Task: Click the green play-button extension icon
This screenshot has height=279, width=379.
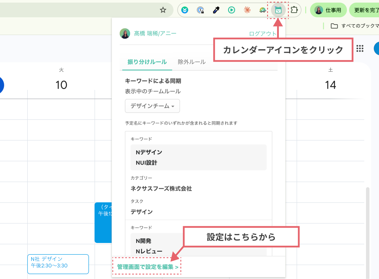Action: [231, 10]
